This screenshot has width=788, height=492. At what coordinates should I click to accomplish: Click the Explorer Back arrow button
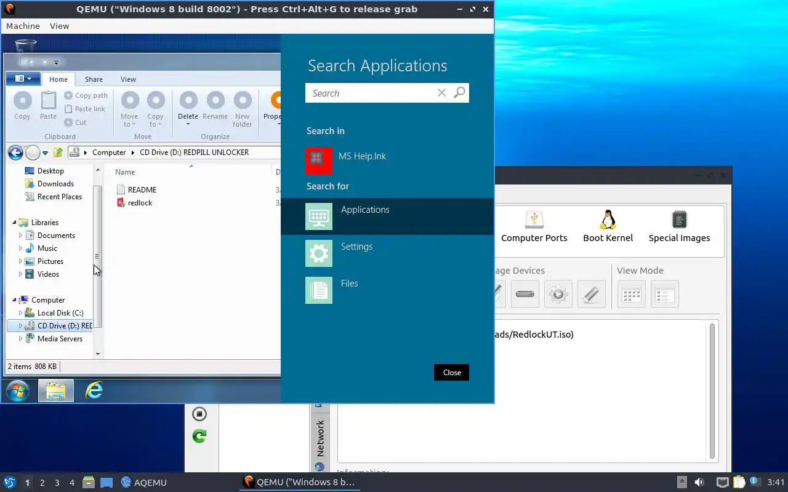pyautogui.click(x=15, y=153)
